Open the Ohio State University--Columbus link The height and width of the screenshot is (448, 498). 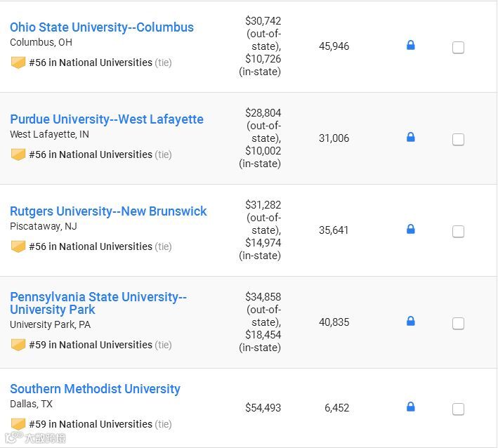pyautogui.click(x=102, y=27)
